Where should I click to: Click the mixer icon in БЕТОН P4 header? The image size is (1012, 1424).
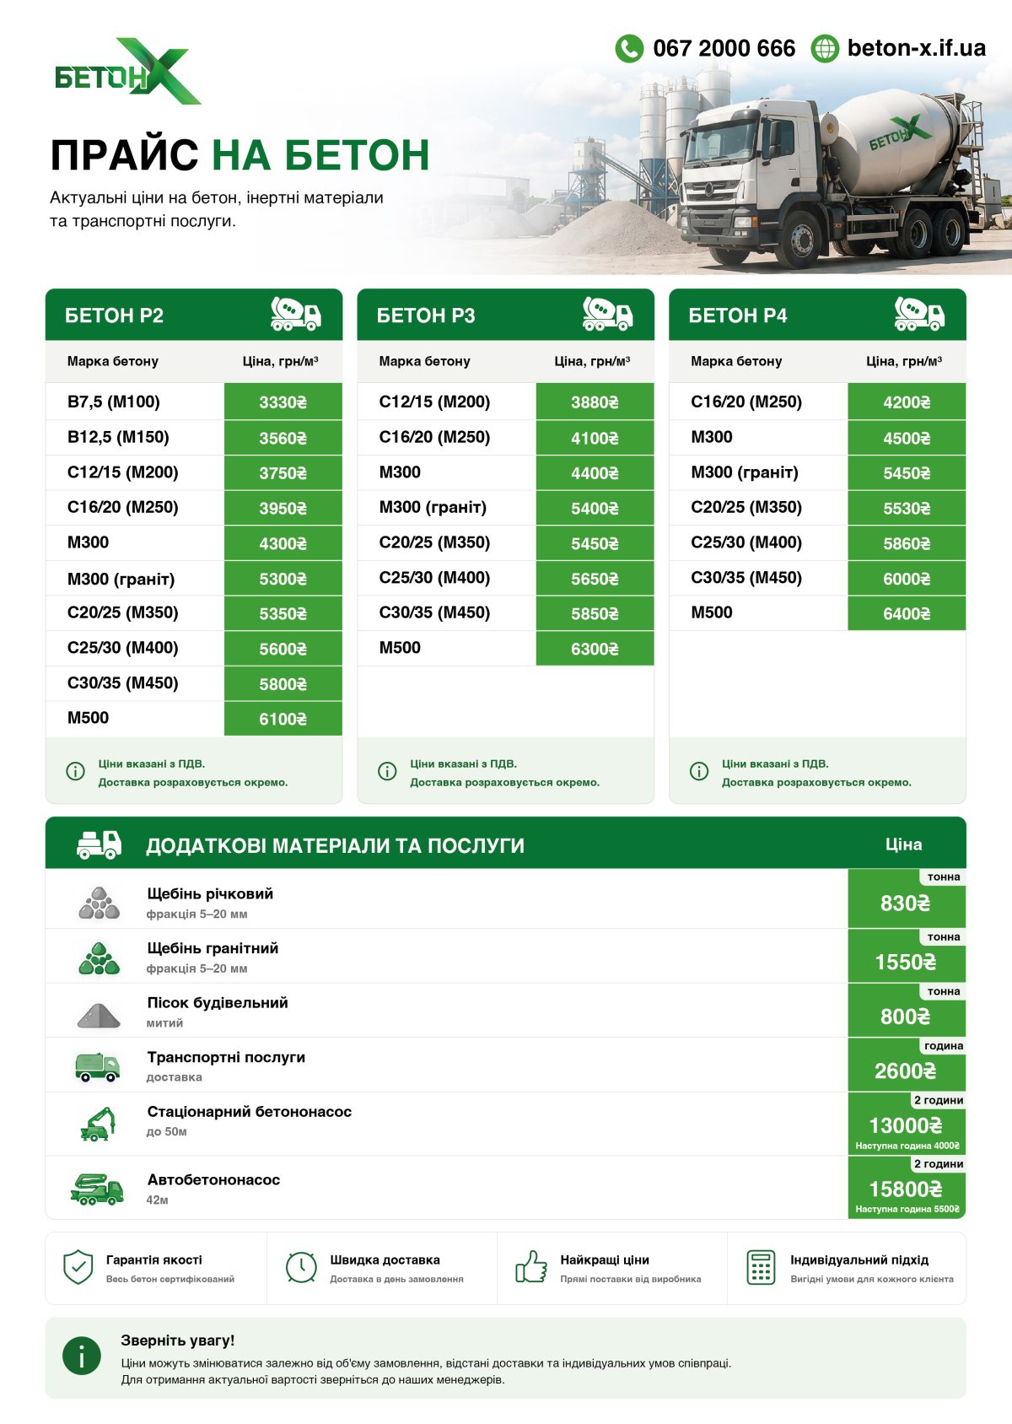tap(919, 314)
